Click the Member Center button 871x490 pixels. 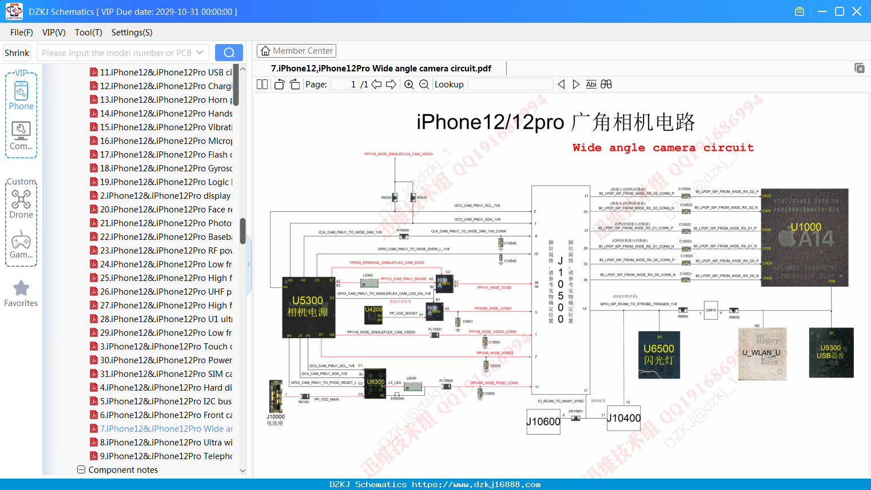[x=296, y=51]
